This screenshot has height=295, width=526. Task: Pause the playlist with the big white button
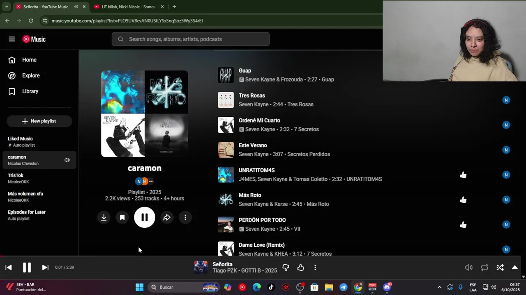[144, 218]
